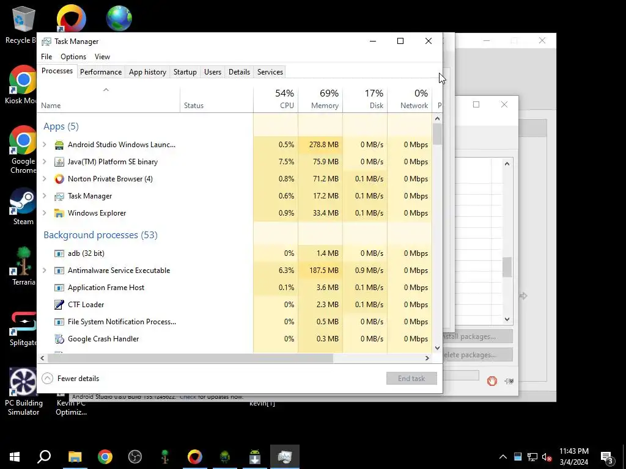Click the Norton Private Browser process icon
The width and height of the screenshot is (626, 469).
[x=59, y=179]
